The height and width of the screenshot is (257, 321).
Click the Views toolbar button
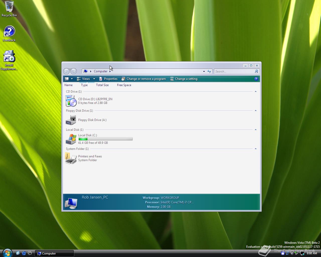click(x=84, y=79)
